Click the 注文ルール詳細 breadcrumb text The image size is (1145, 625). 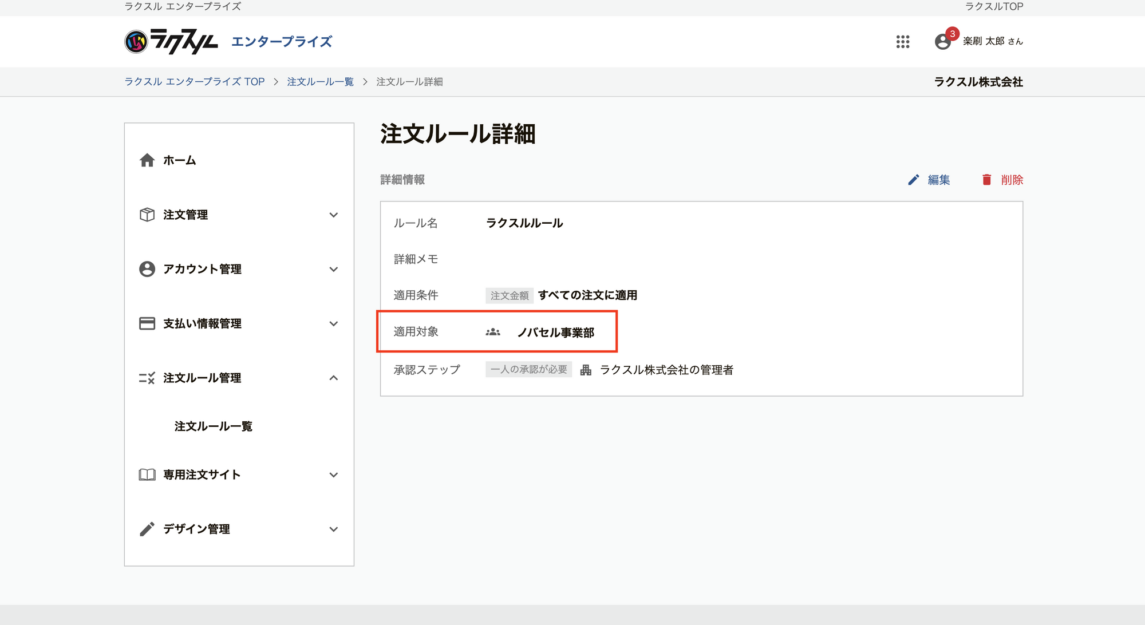click(409, 82)
